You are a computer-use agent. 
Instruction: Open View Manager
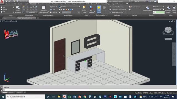[18, 9]
